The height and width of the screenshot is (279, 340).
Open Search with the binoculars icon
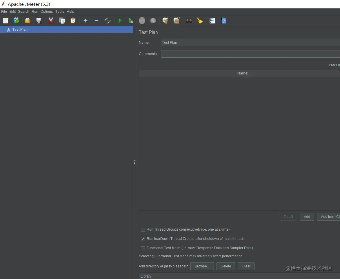[189, 21]
